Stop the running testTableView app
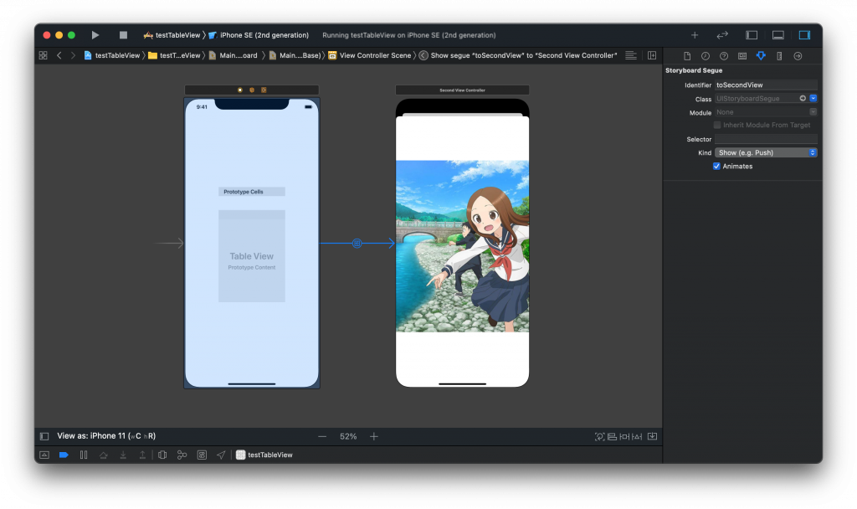Image resolution: width=857 pixels, height=509 pixels. pos(123,35)
